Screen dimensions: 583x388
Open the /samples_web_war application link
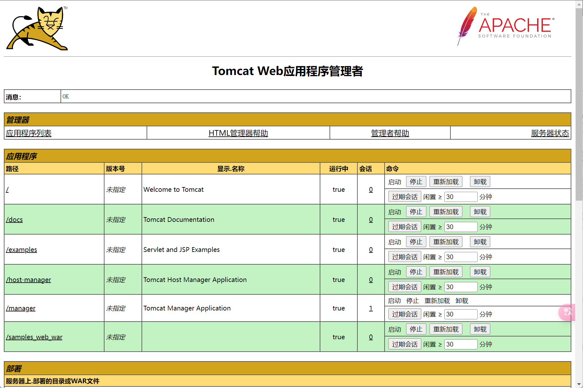(34, 337)
